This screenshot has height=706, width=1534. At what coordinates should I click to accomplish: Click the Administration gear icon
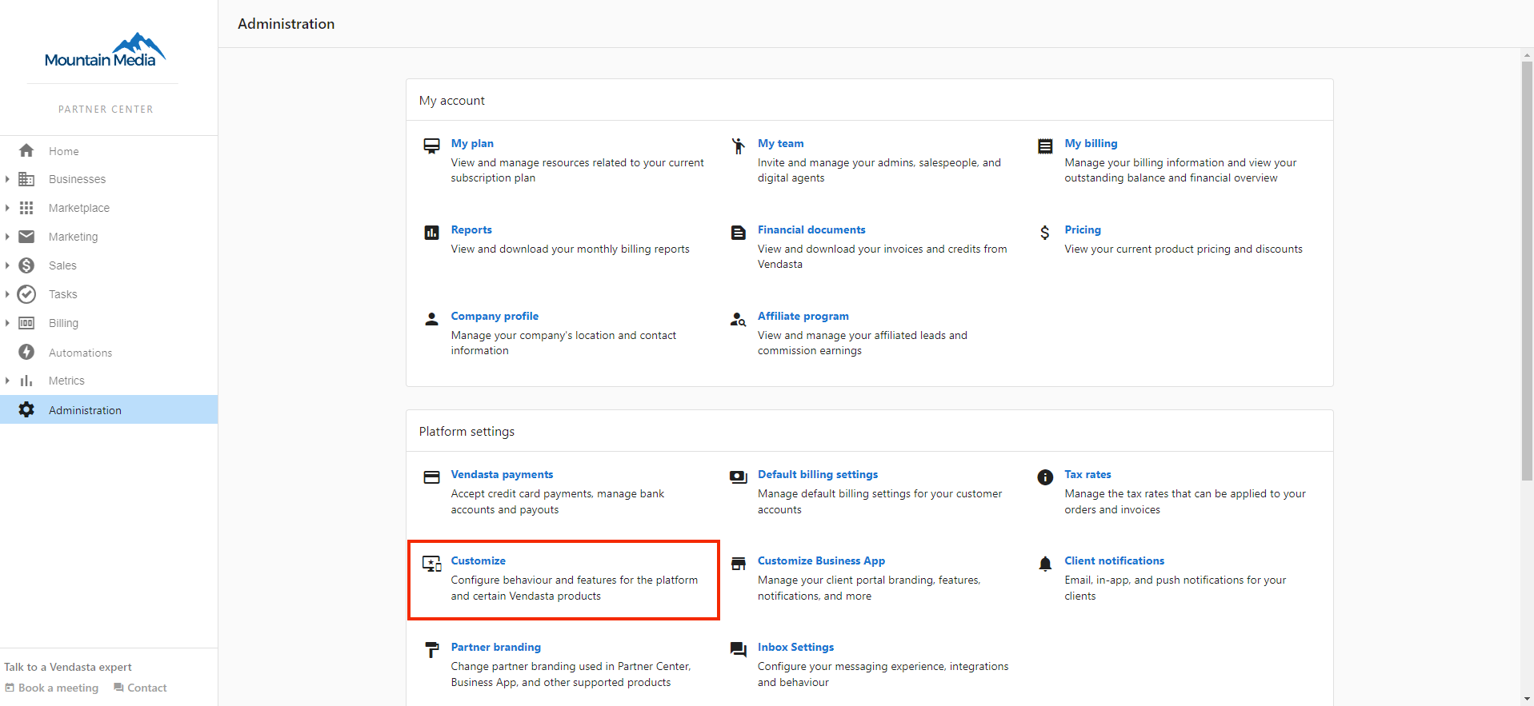26,409
